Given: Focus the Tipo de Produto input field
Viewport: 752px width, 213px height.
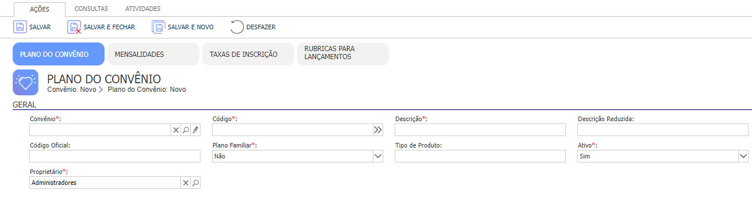Looking at the screenshot, I should click(x=480, y=156).
